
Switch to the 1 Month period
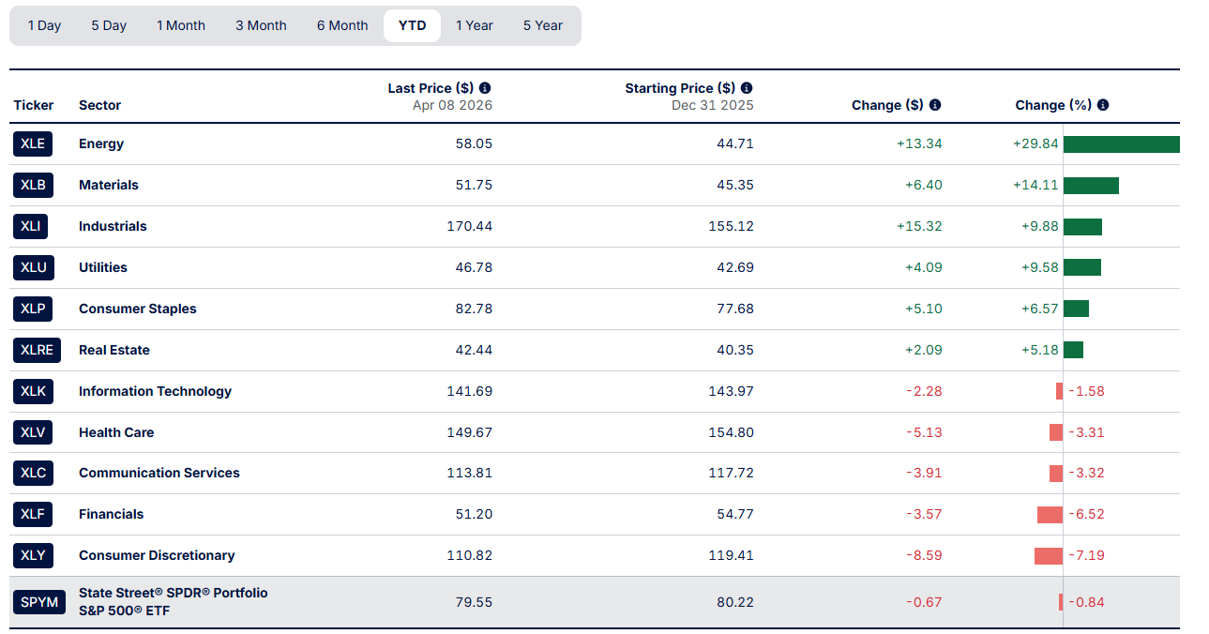point(181,25)
